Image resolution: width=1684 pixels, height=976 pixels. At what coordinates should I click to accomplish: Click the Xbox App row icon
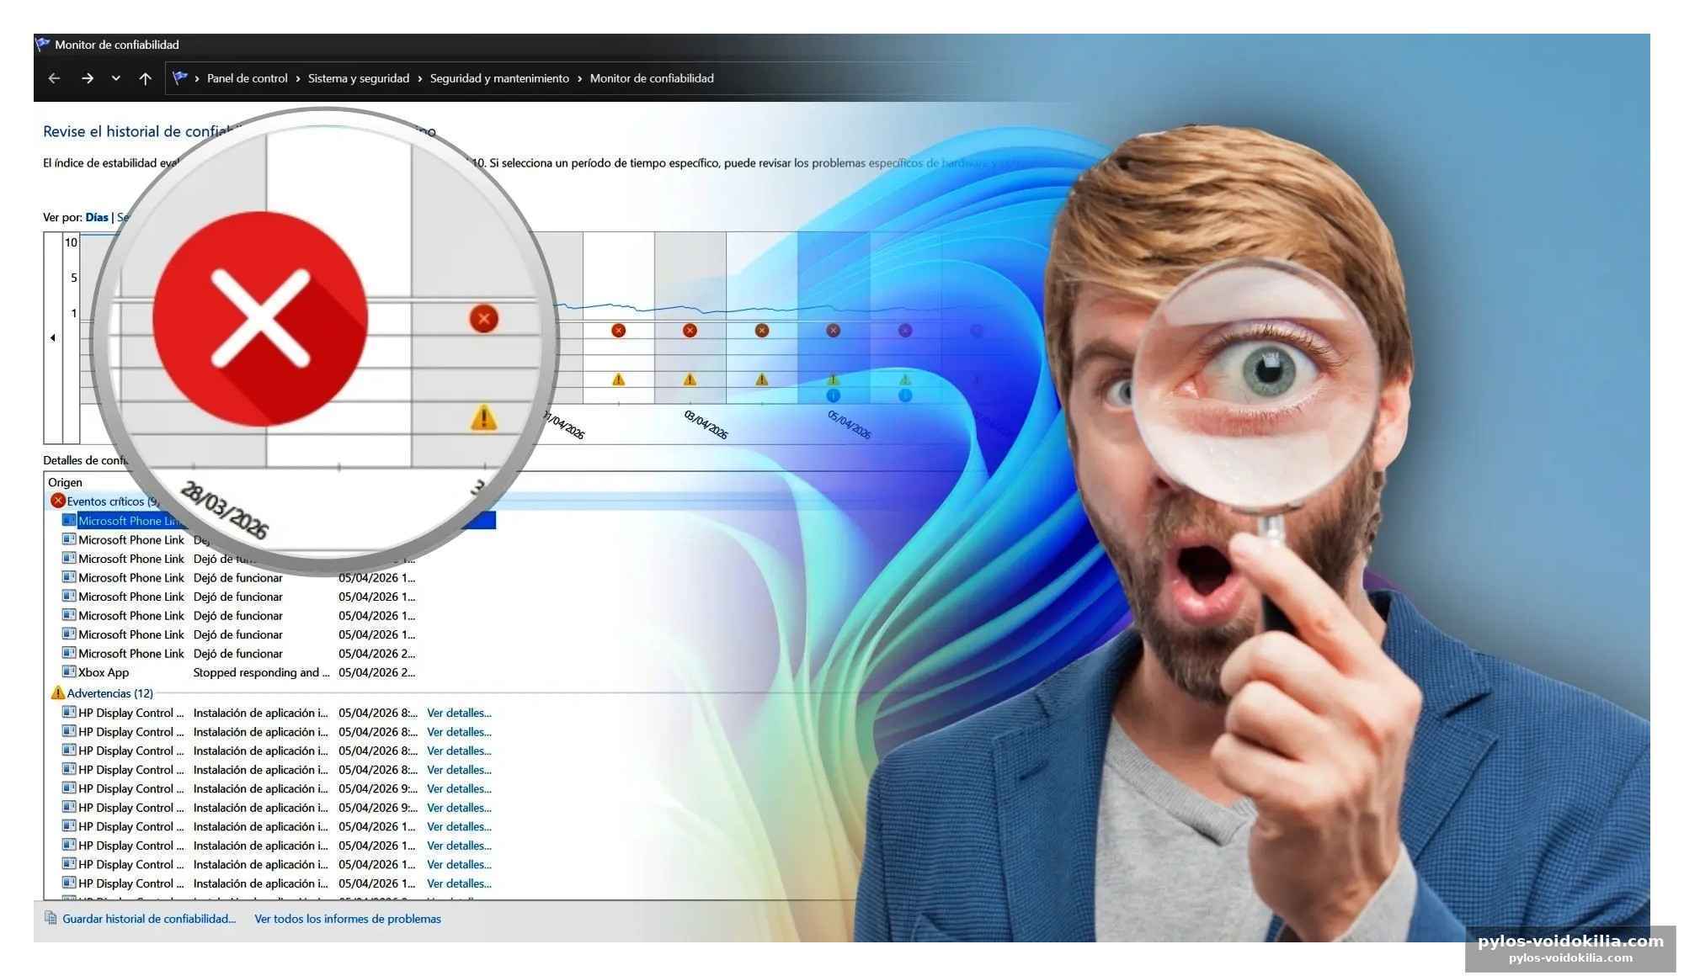(69, 671)
